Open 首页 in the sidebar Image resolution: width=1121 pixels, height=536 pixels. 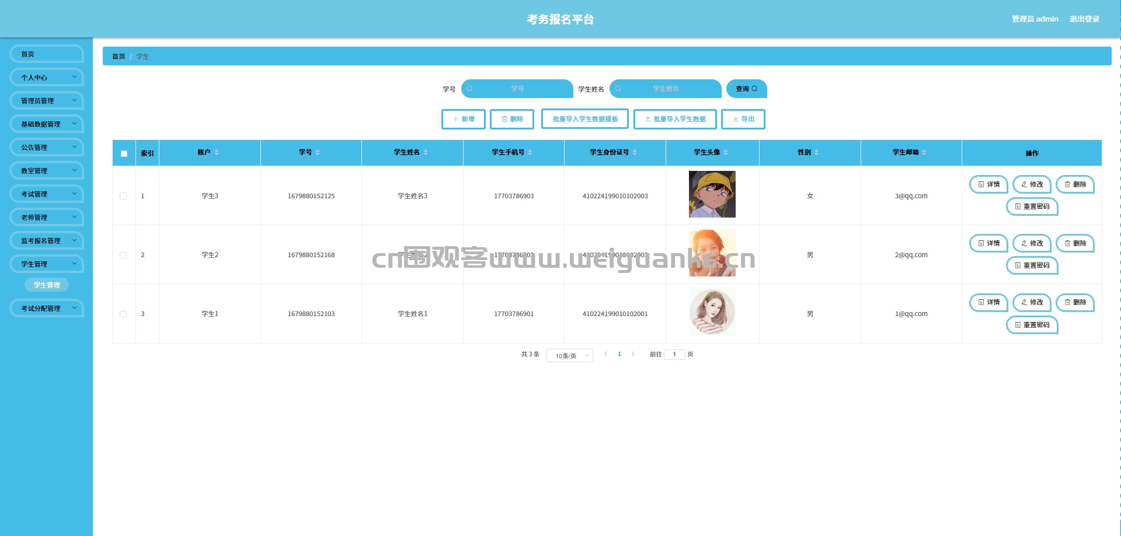point(47,54)
